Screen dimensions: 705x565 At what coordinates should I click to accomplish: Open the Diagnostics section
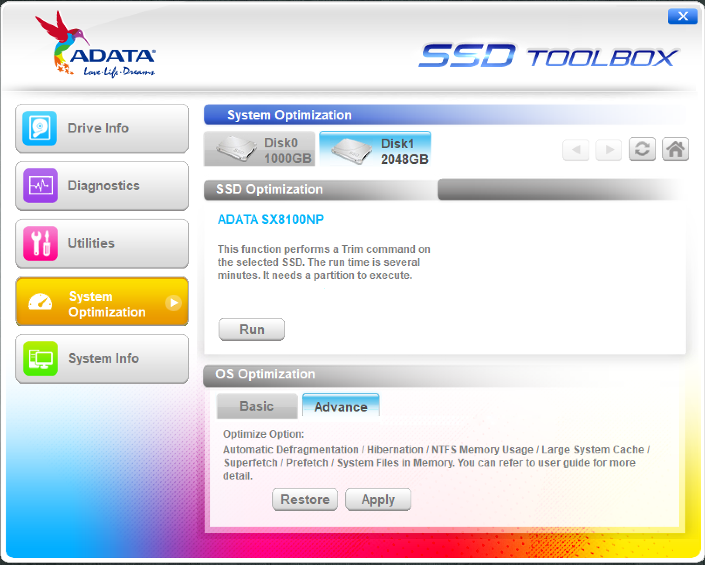click(102, 186)
